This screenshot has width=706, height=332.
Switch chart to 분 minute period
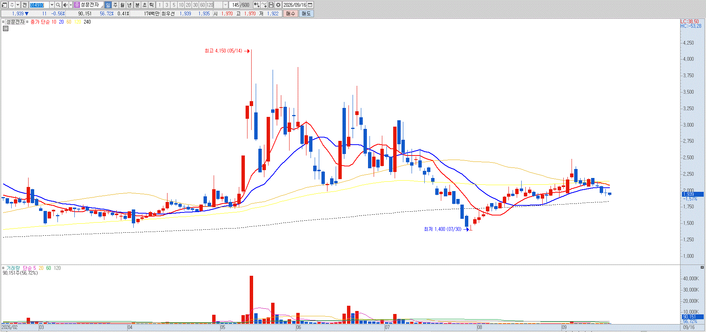(137, 5)
